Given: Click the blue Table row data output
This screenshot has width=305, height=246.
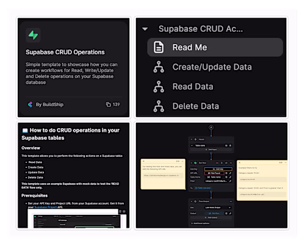Looking at the screenshot, I should 203,188.
